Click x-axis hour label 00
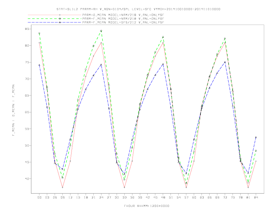 [x=39, y=197]
